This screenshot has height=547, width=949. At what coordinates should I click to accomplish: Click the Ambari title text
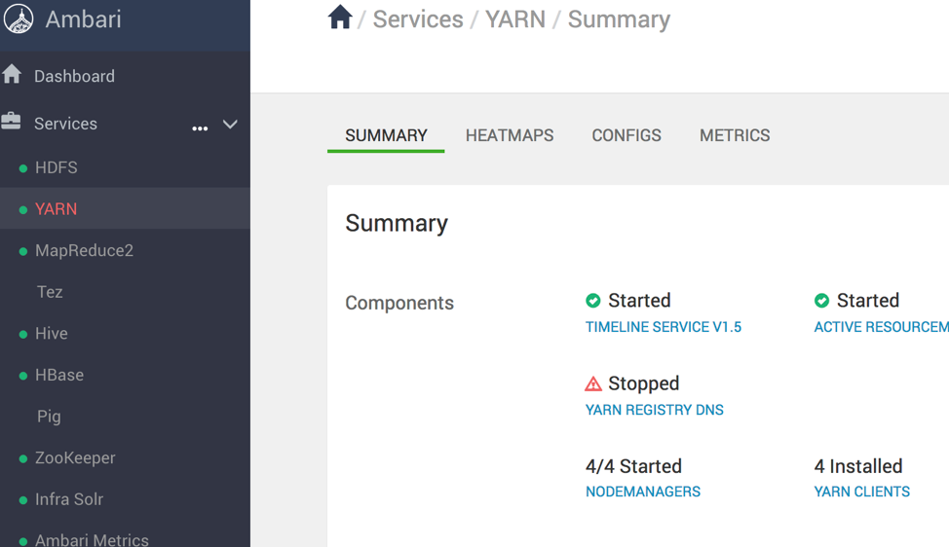[x=84, y=19]
